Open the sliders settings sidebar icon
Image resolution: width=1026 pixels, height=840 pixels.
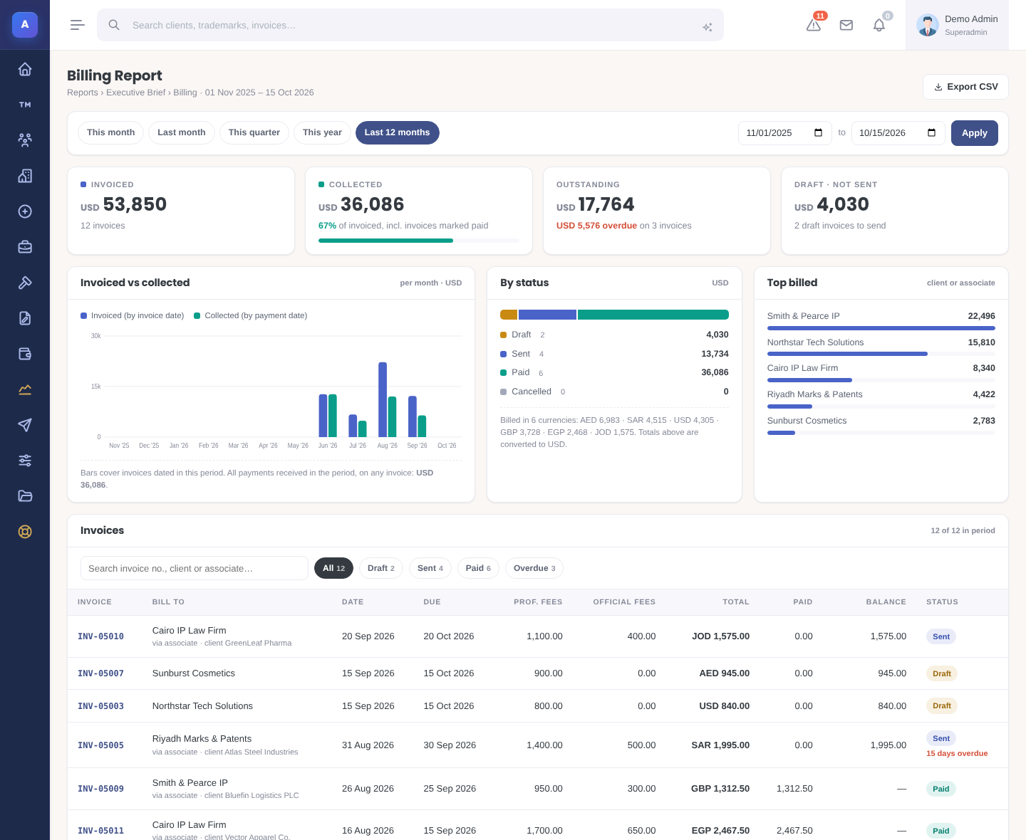[x=25, y=461]
